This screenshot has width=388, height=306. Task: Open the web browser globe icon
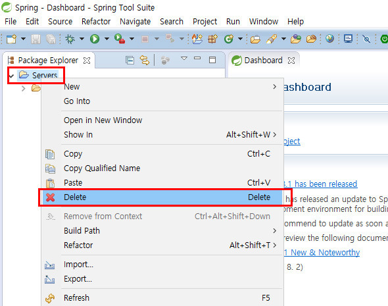point(329,39)
